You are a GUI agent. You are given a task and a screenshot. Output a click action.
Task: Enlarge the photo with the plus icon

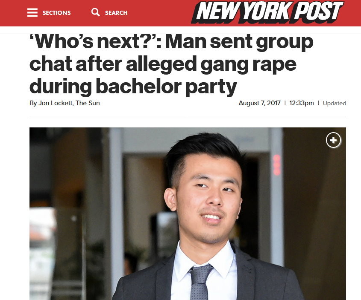point(333,140)
